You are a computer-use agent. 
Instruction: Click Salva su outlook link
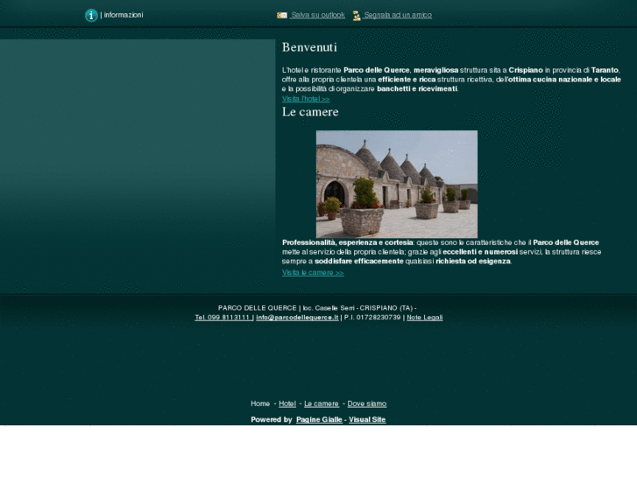click(318, 15)
